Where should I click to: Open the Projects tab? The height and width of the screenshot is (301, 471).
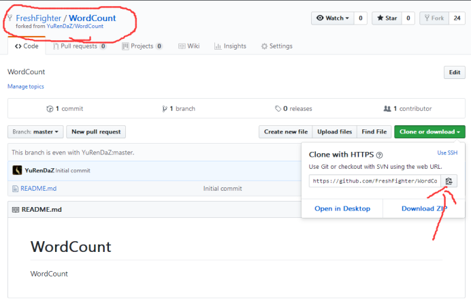pyautogui.click(x=142, y=46)
